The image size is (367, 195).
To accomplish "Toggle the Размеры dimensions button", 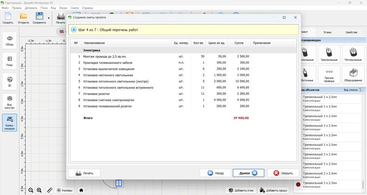I will click(x=64, y=190).
